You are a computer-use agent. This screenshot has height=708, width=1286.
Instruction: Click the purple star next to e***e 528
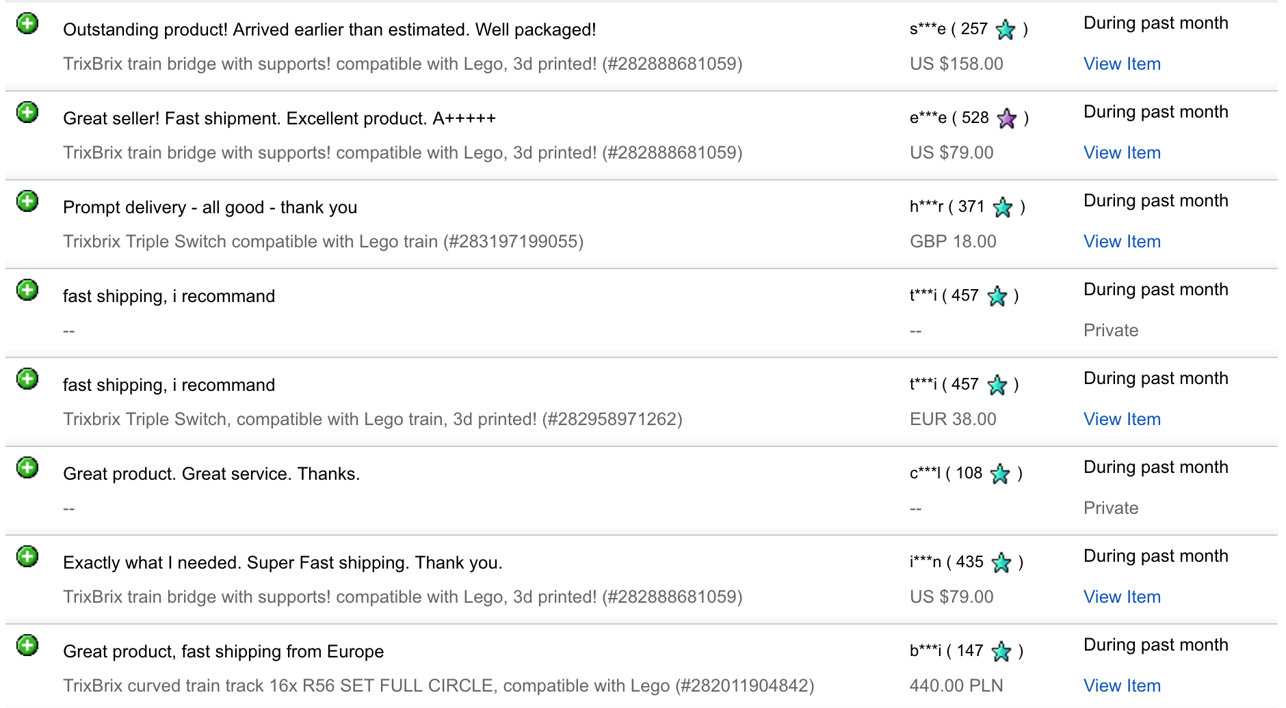(1007, 118)
